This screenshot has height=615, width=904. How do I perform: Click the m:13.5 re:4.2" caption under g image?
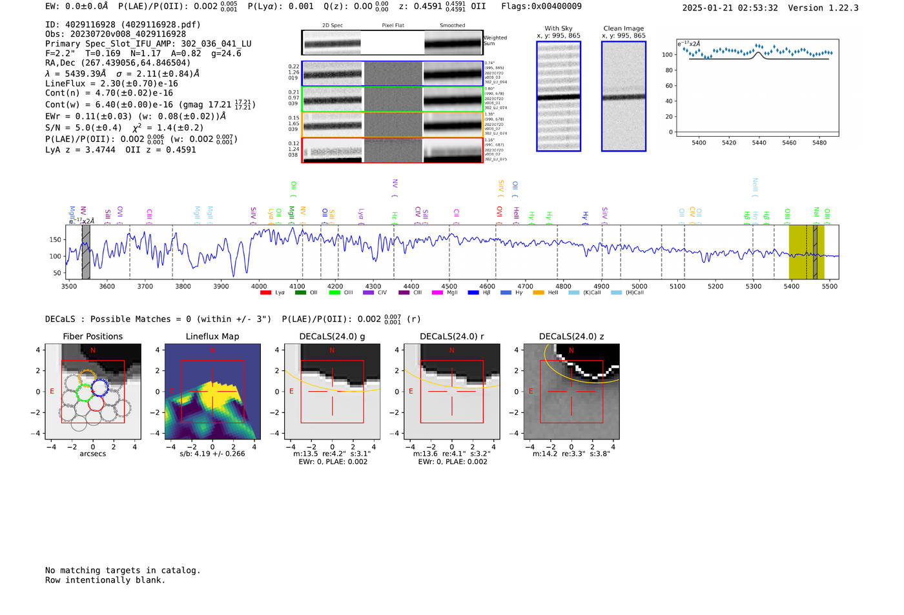(333, 454)
